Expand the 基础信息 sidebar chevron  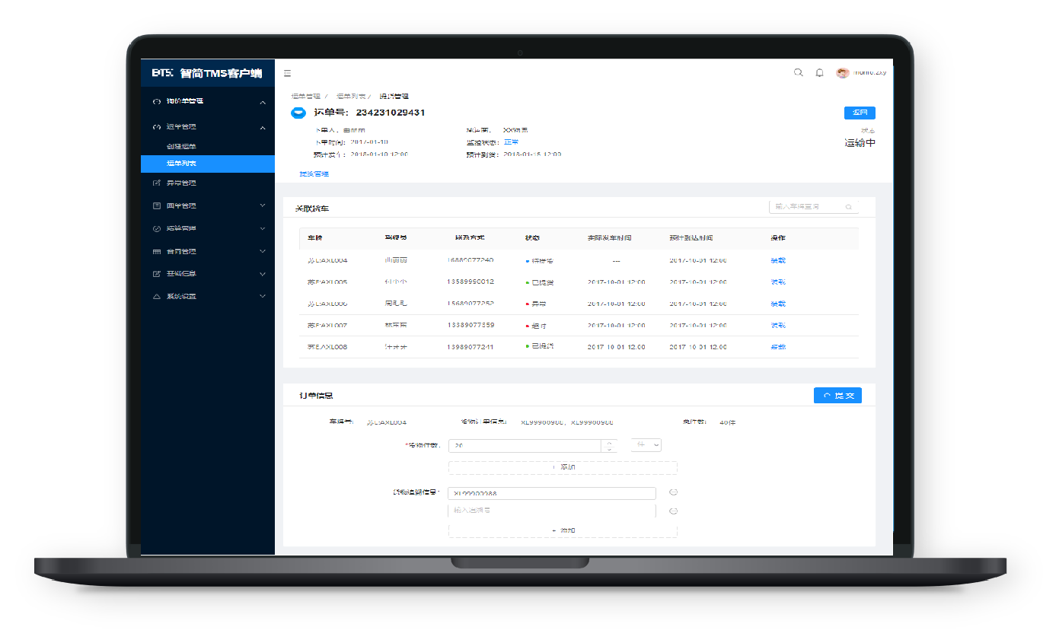(263, 273)
